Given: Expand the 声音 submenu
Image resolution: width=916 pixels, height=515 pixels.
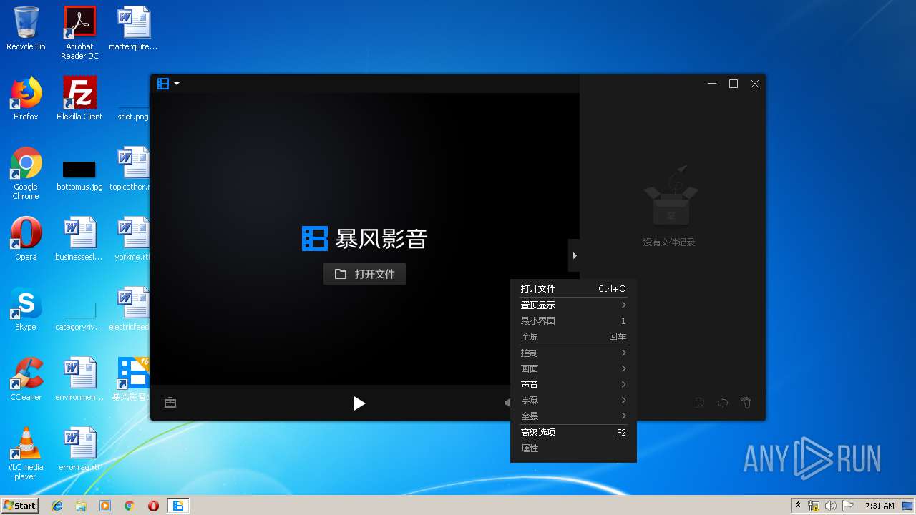Looking at the screenshot, I should click(x=573, y=385).
